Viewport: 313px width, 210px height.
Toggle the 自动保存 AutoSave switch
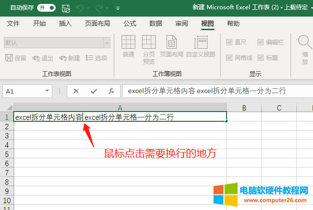pyautogui.click(x=46, y=8)
